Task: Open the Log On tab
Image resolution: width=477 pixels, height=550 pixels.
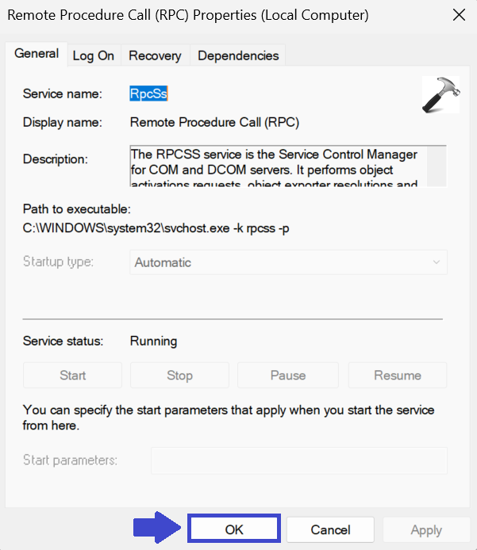Action: (94, 55)
